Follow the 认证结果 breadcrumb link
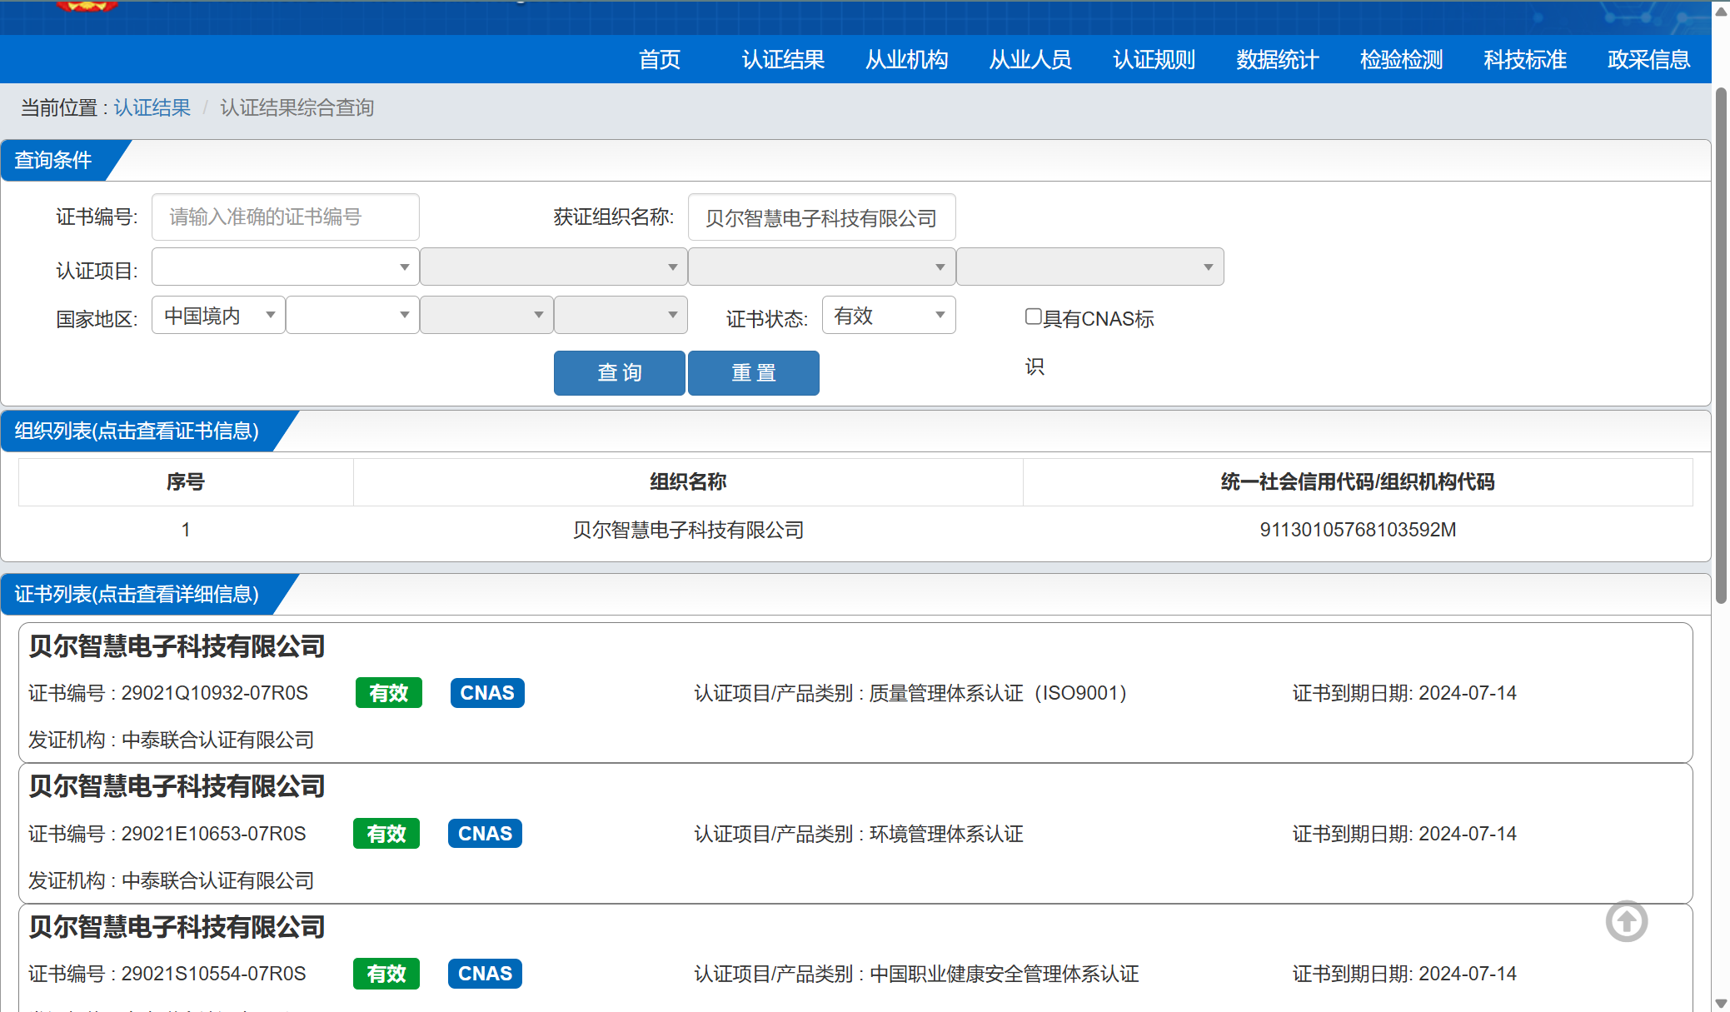 coord(152,107)
